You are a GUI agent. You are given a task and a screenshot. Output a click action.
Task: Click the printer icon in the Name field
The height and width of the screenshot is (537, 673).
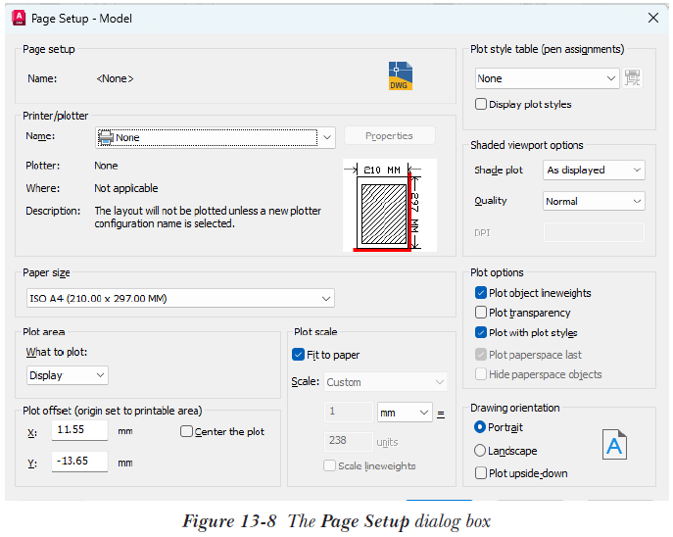tap(106, 137)
